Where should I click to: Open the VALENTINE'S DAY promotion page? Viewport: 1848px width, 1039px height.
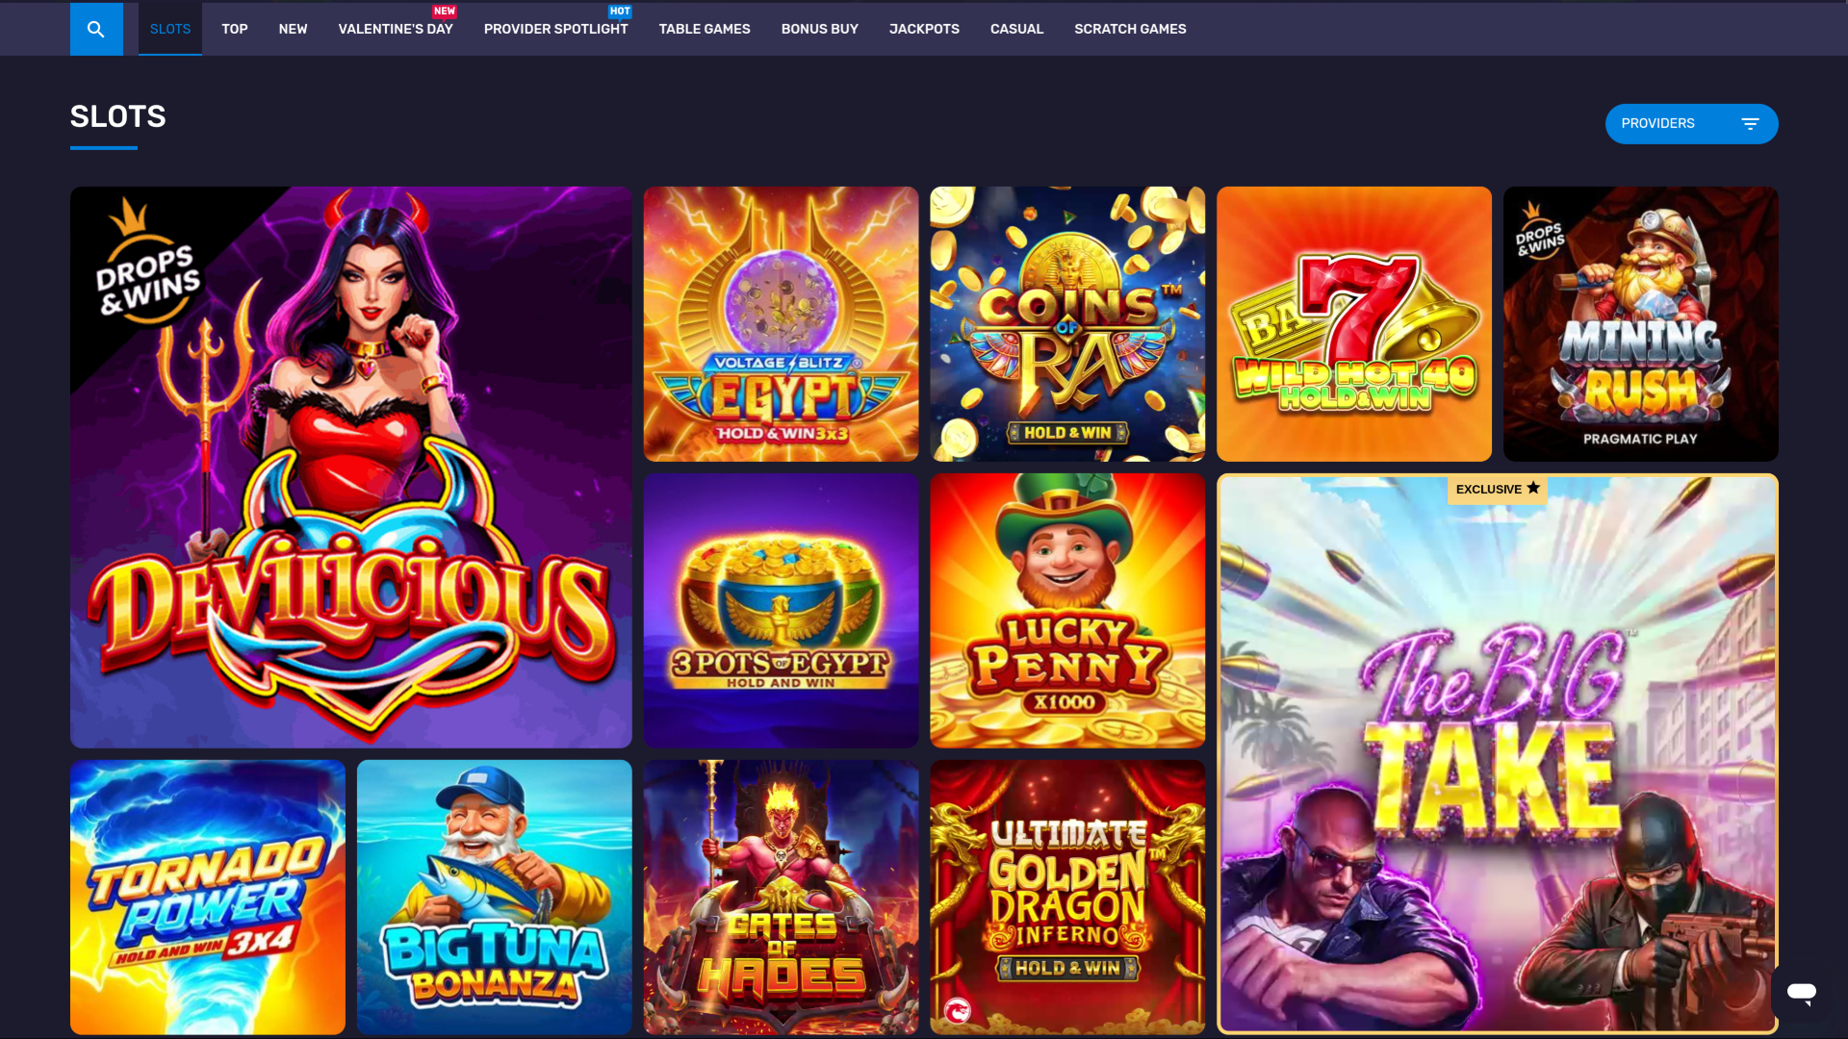[395, 29]
